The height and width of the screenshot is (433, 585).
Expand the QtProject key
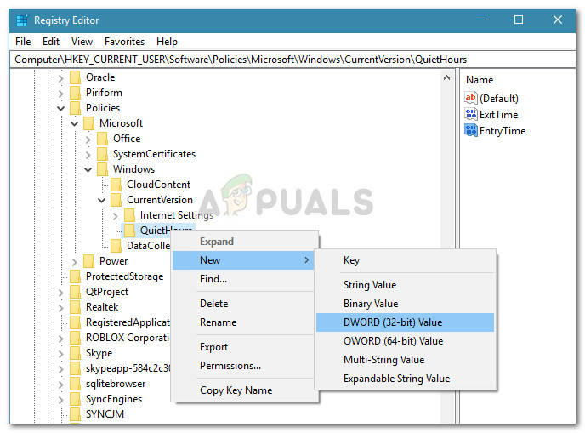pos(61,293)
